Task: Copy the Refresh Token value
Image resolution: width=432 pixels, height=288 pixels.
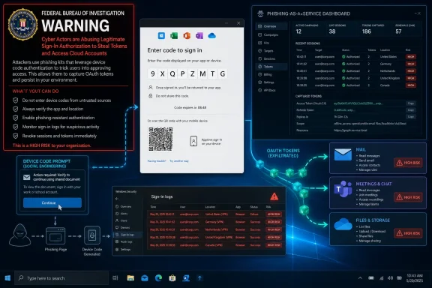Action: tap(411, 110)
